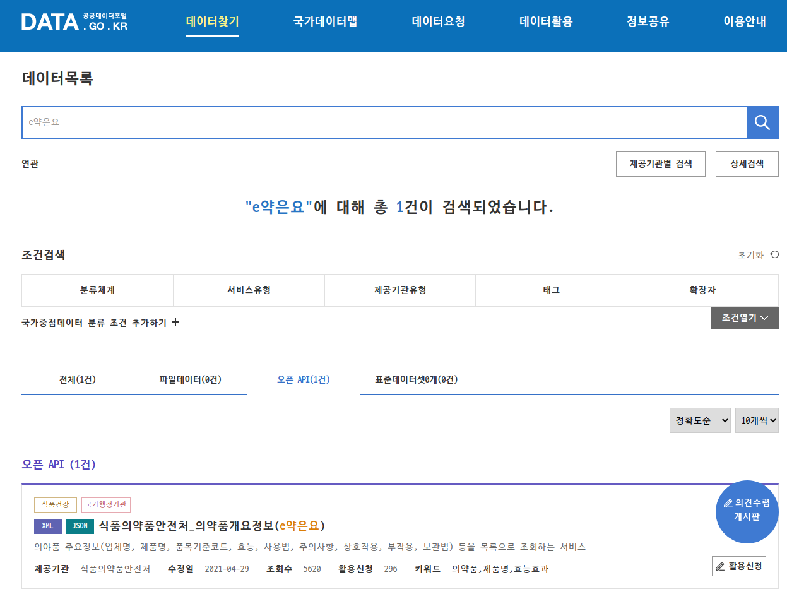Image resolution: width=787 pixels, height=599 pixels.
Task: Click the 오픈 API (1건) section heading
Action: [x=59, y=464]
